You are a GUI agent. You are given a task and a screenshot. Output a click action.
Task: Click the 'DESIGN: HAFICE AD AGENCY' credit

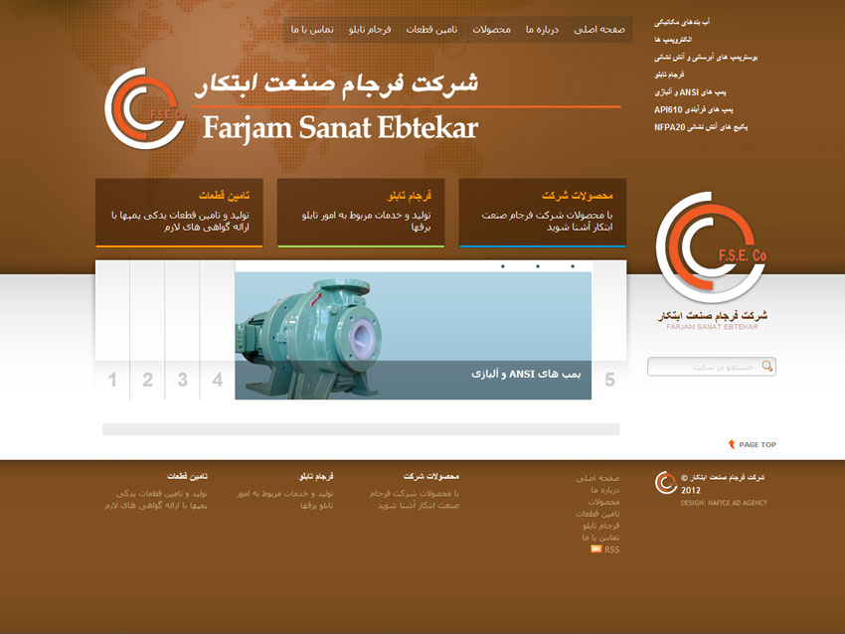click(x=724, y=503)
